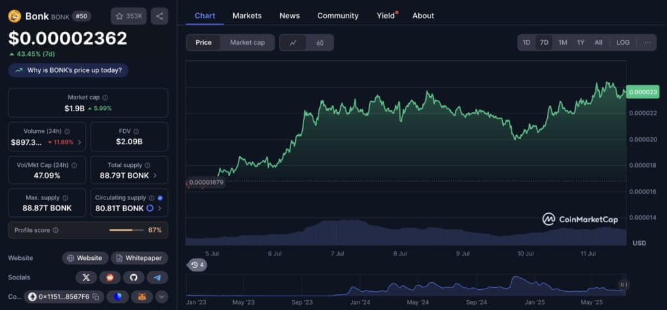
Task: Select 1M time range
Action: 563,42
